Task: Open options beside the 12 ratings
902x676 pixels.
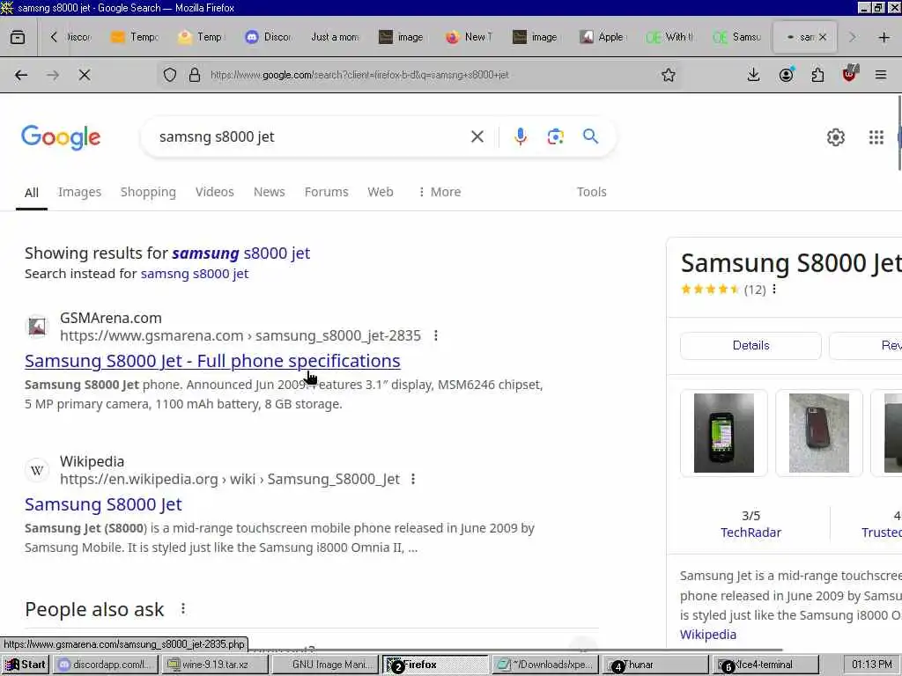Action: (774, 289)
